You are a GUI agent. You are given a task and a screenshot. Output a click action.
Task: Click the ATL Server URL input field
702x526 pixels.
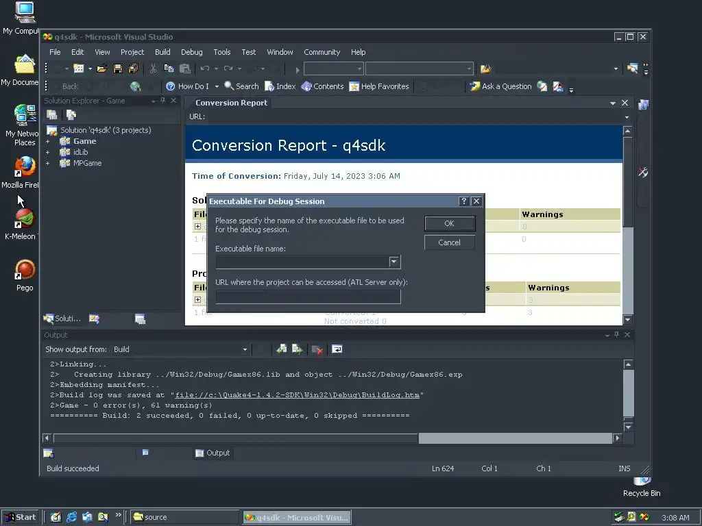click(x=308, y=297)
